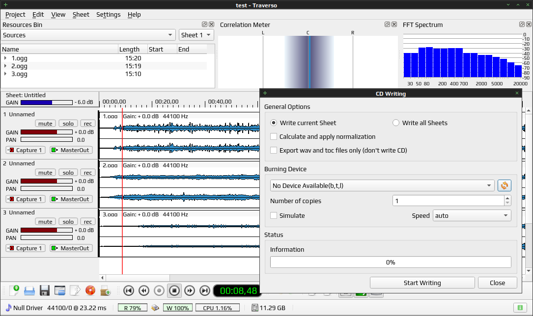
Task: Open the Sheet 1 dropdown
Action: pos(196,35)
